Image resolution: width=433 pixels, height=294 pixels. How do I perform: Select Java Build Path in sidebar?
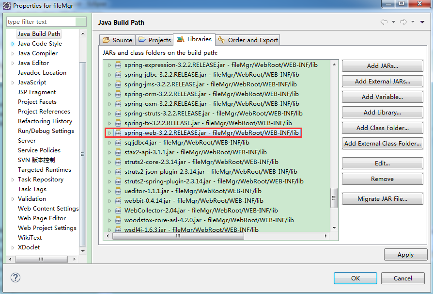click(x=39, y=34)
